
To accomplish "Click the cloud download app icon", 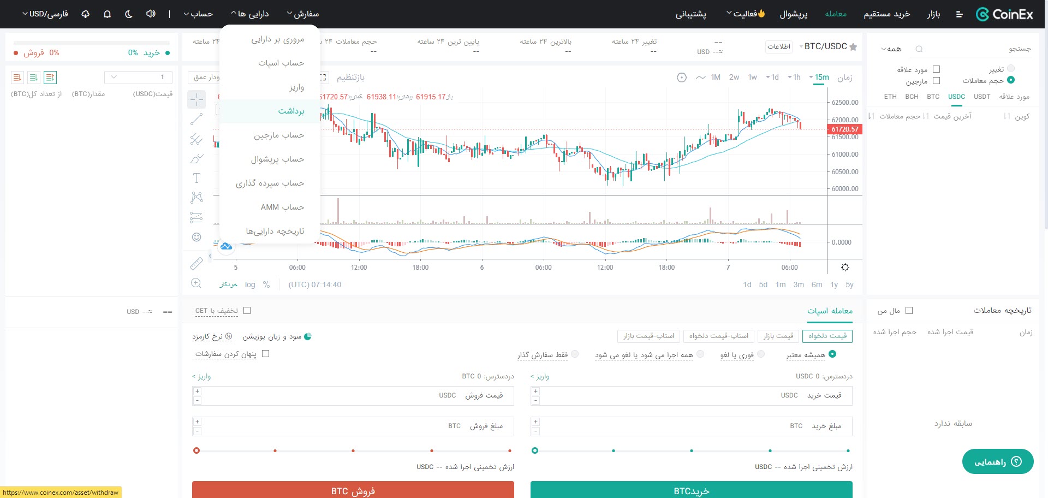I will pos(86,14).
